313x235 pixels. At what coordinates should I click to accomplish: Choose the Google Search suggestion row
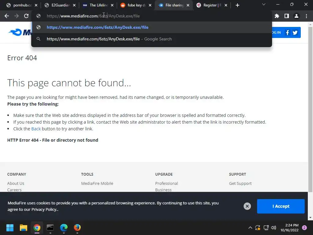pos(152,39)
